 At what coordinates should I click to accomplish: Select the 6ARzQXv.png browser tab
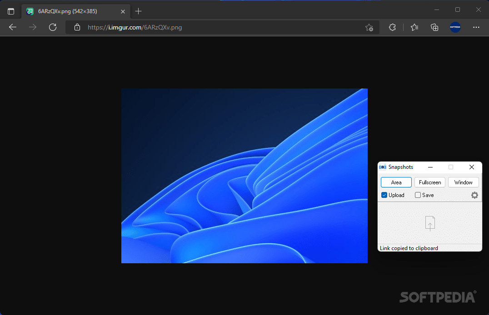click(76, 11)
